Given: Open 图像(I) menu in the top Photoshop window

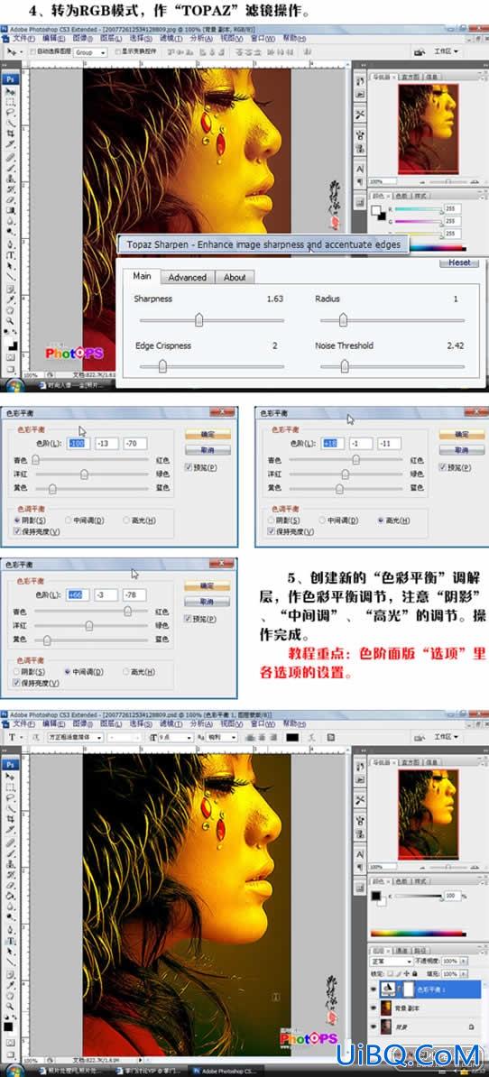Looking at the screenshot, I should pyautogui.click(x=84, y=39).
